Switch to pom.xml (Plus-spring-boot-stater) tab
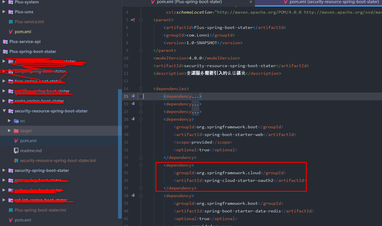Viewport: 382px width, 226px height. [x=189, y=2]
